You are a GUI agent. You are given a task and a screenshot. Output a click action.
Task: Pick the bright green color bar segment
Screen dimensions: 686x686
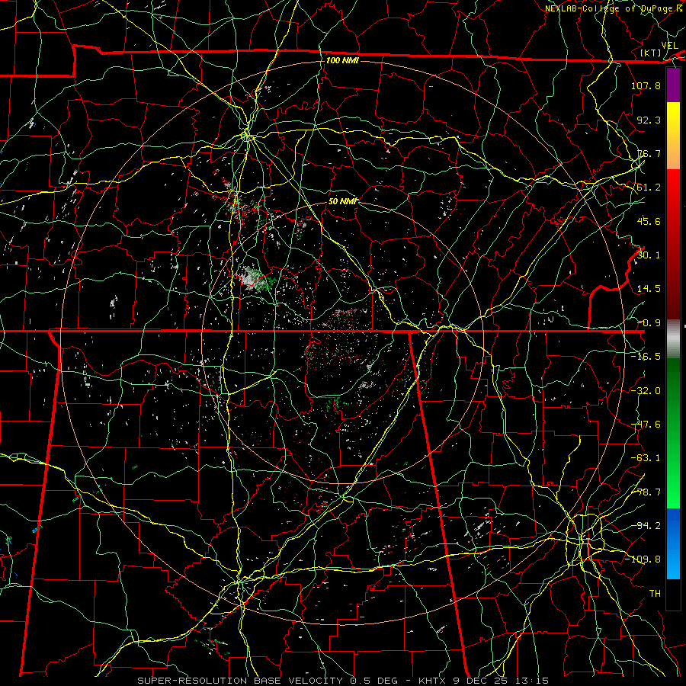(x=673, y=490)
